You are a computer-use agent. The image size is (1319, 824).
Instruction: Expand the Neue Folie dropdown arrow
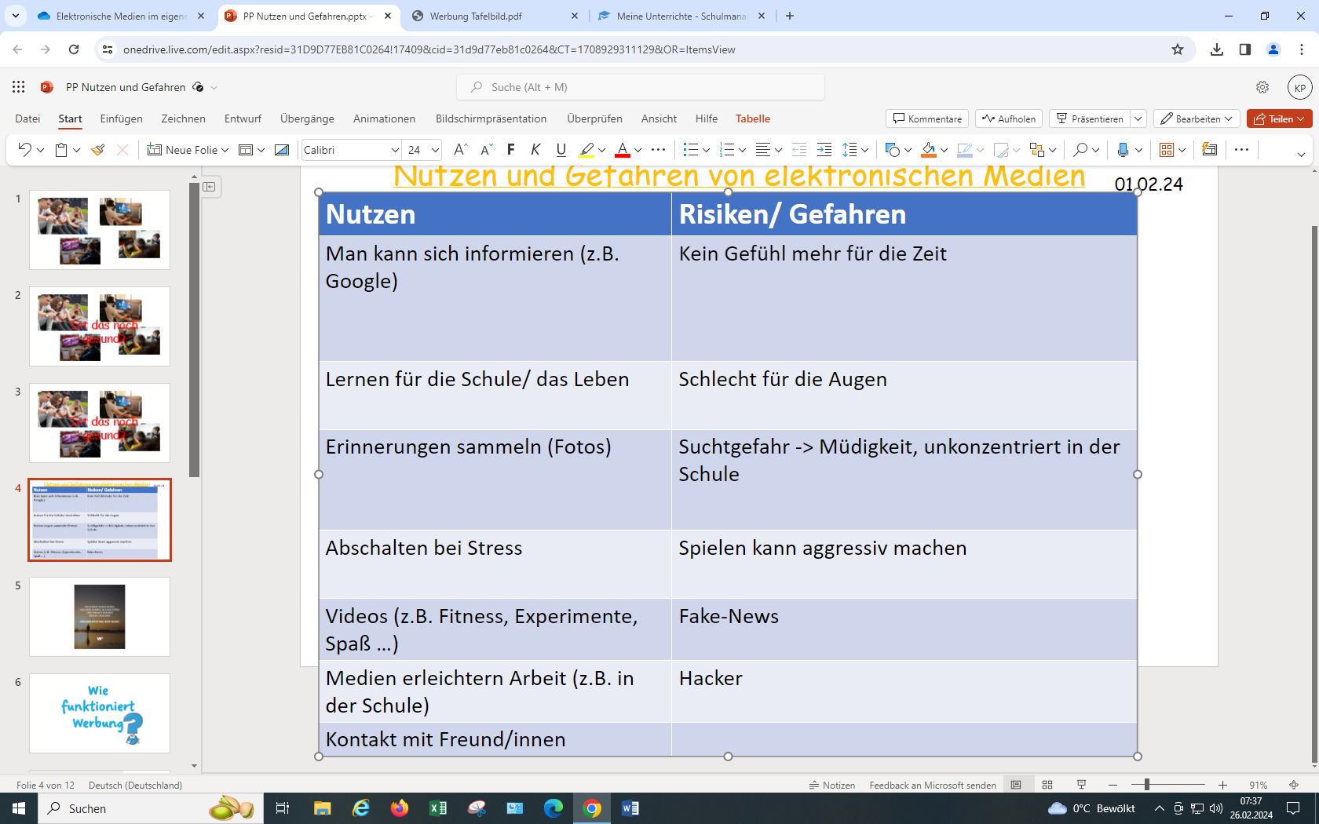pyautogui.click(x=225, y=150)
